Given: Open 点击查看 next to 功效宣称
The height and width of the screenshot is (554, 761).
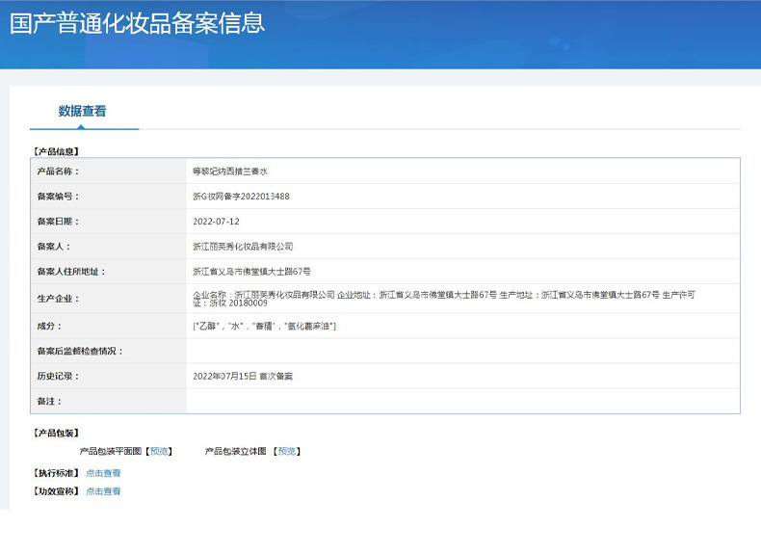Looking at the screenshot, I should (x=103, y=491).
